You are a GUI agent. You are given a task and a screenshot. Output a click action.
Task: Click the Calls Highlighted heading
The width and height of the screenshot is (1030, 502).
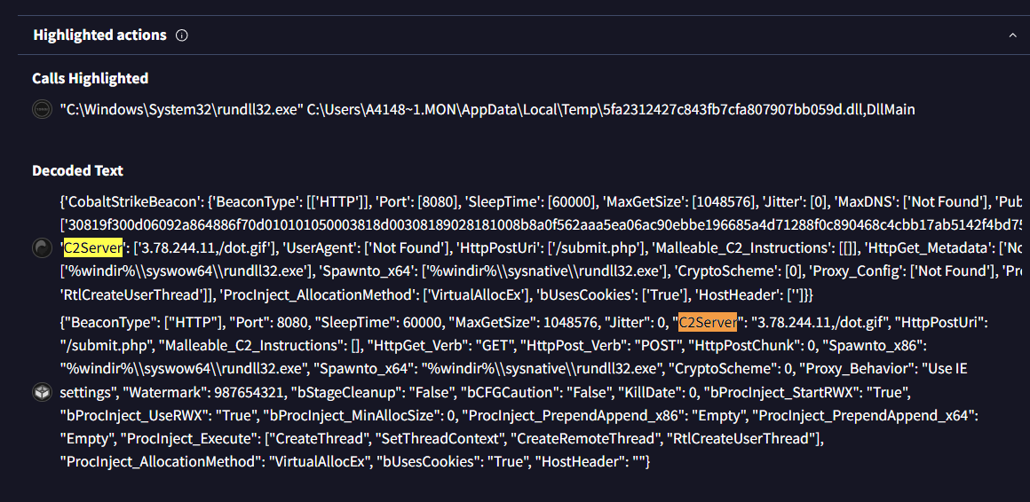point(90,79)
